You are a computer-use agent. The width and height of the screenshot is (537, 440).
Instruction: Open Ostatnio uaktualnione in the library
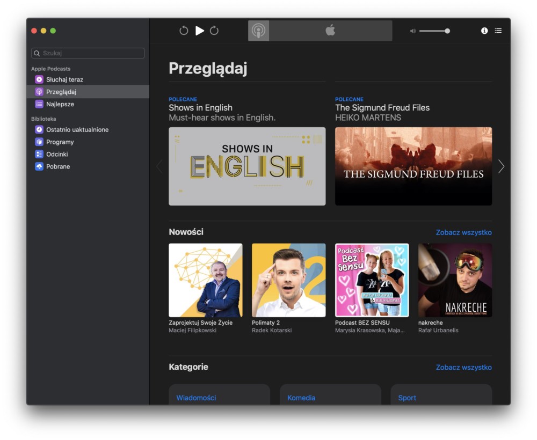[x=88, y=130]
